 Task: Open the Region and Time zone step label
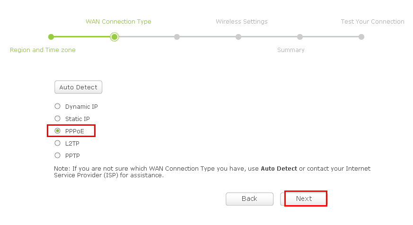pos(43,50)
